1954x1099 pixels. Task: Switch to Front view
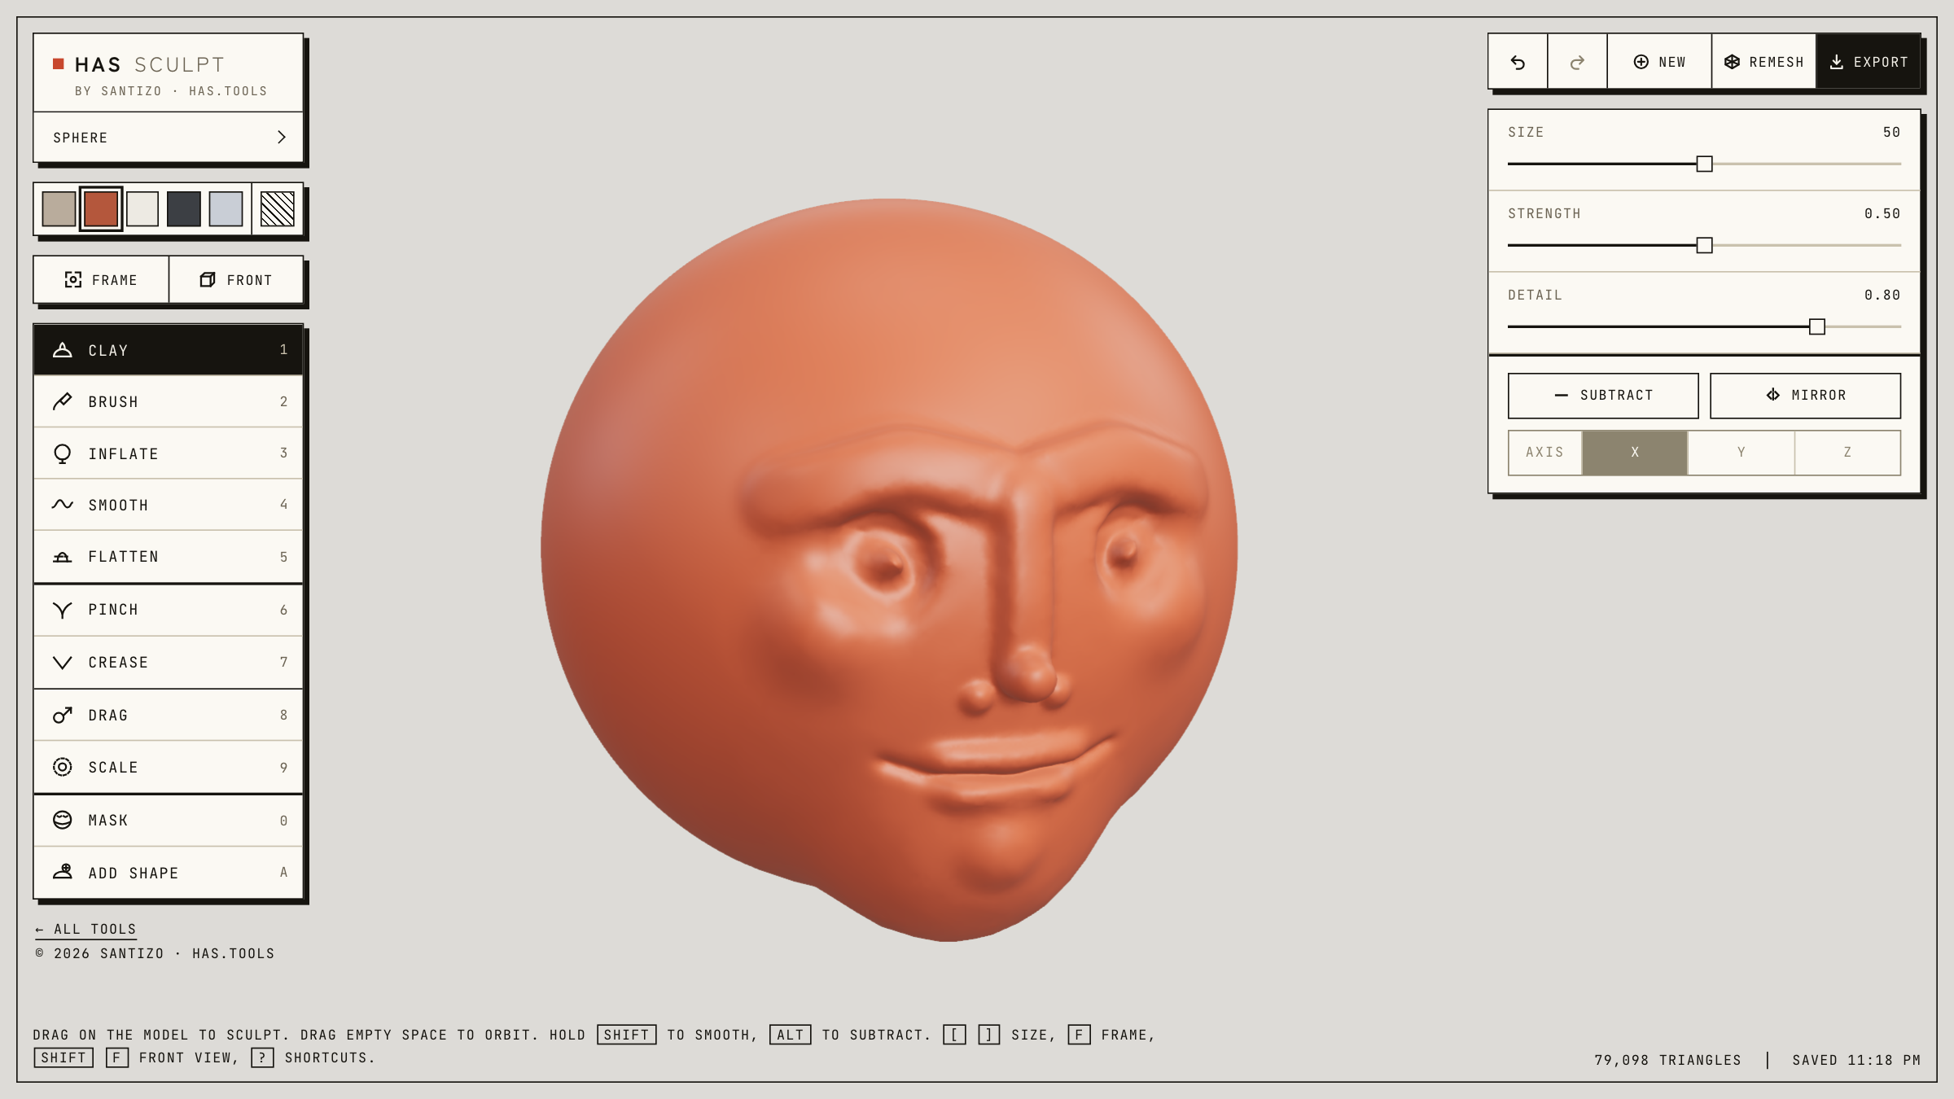(236, 280)
